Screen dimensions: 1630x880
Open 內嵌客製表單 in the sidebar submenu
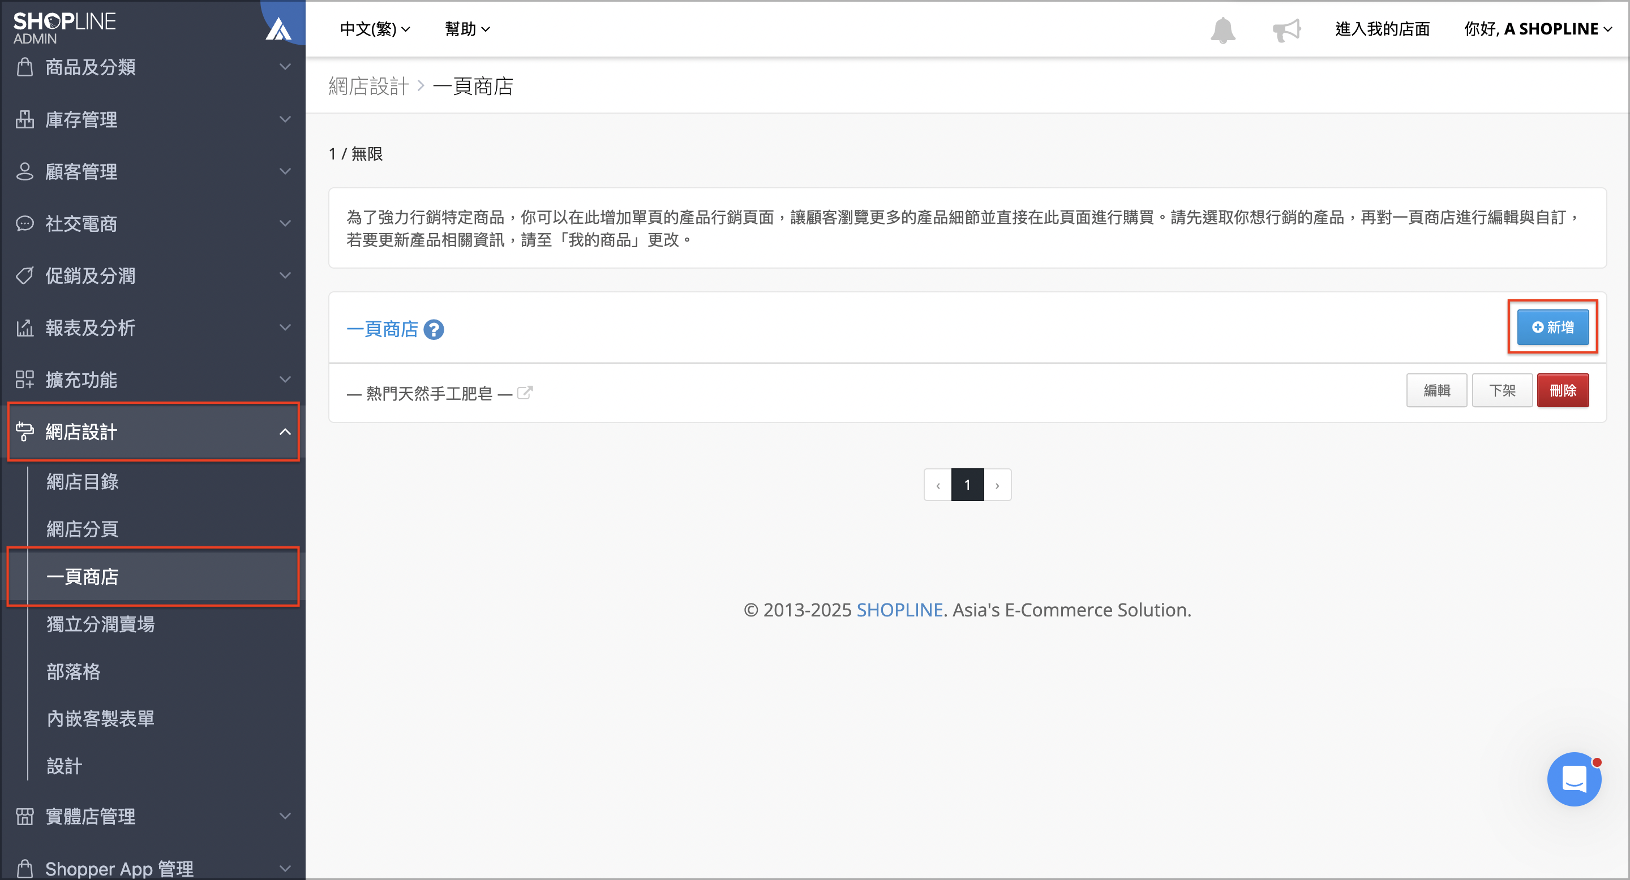click(101, 719)
